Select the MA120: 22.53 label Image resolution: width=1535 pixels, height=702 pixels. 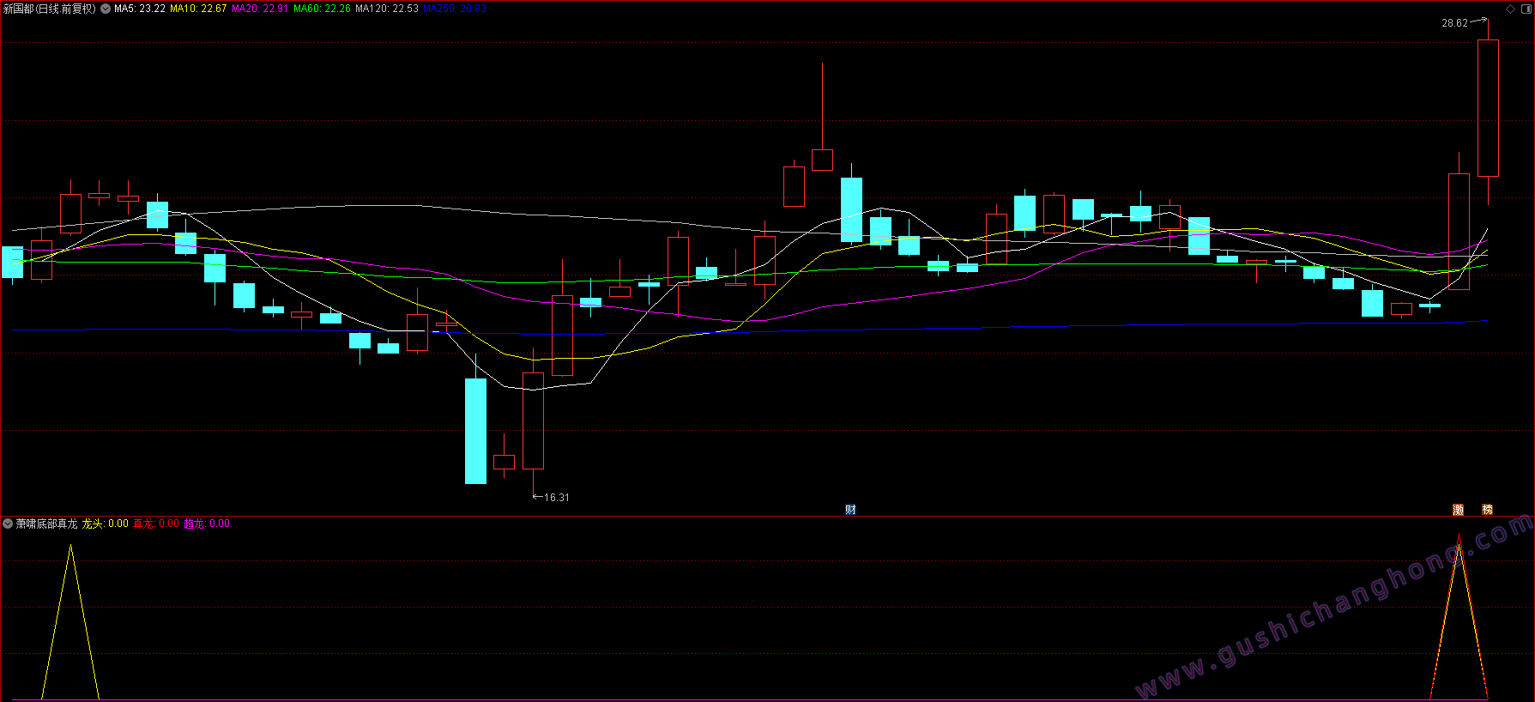(x=387, y=9)
